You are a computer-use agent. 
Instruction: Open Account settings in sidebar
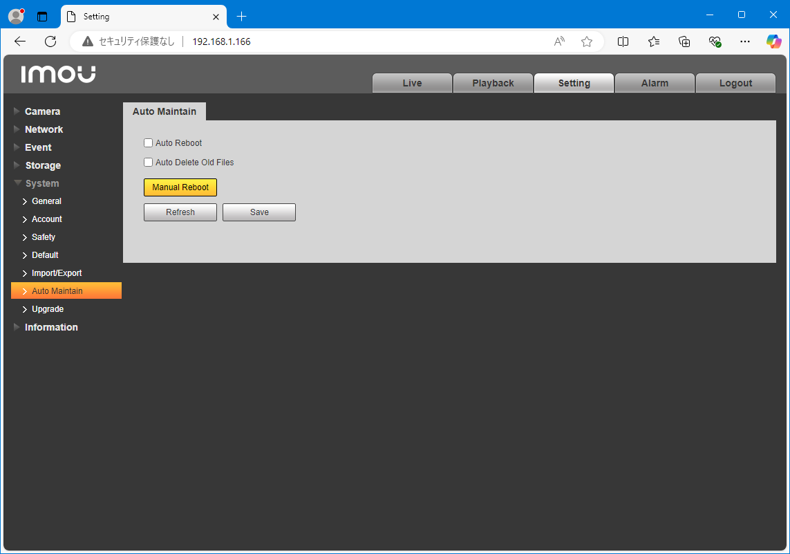tap(47, 219)
